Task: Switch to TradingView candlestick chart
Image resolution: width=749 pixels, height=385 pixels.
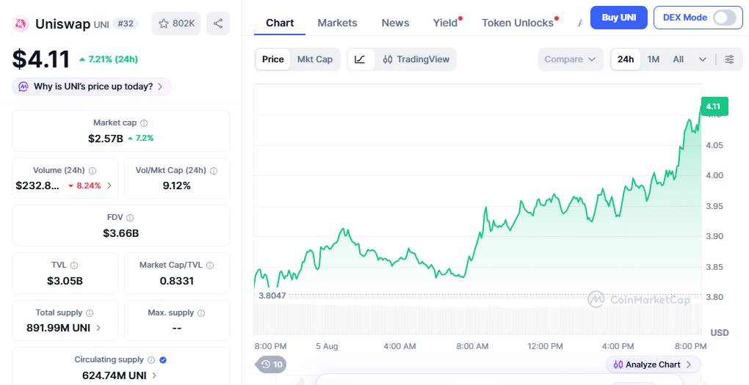Action: click(x=416, y=59)
